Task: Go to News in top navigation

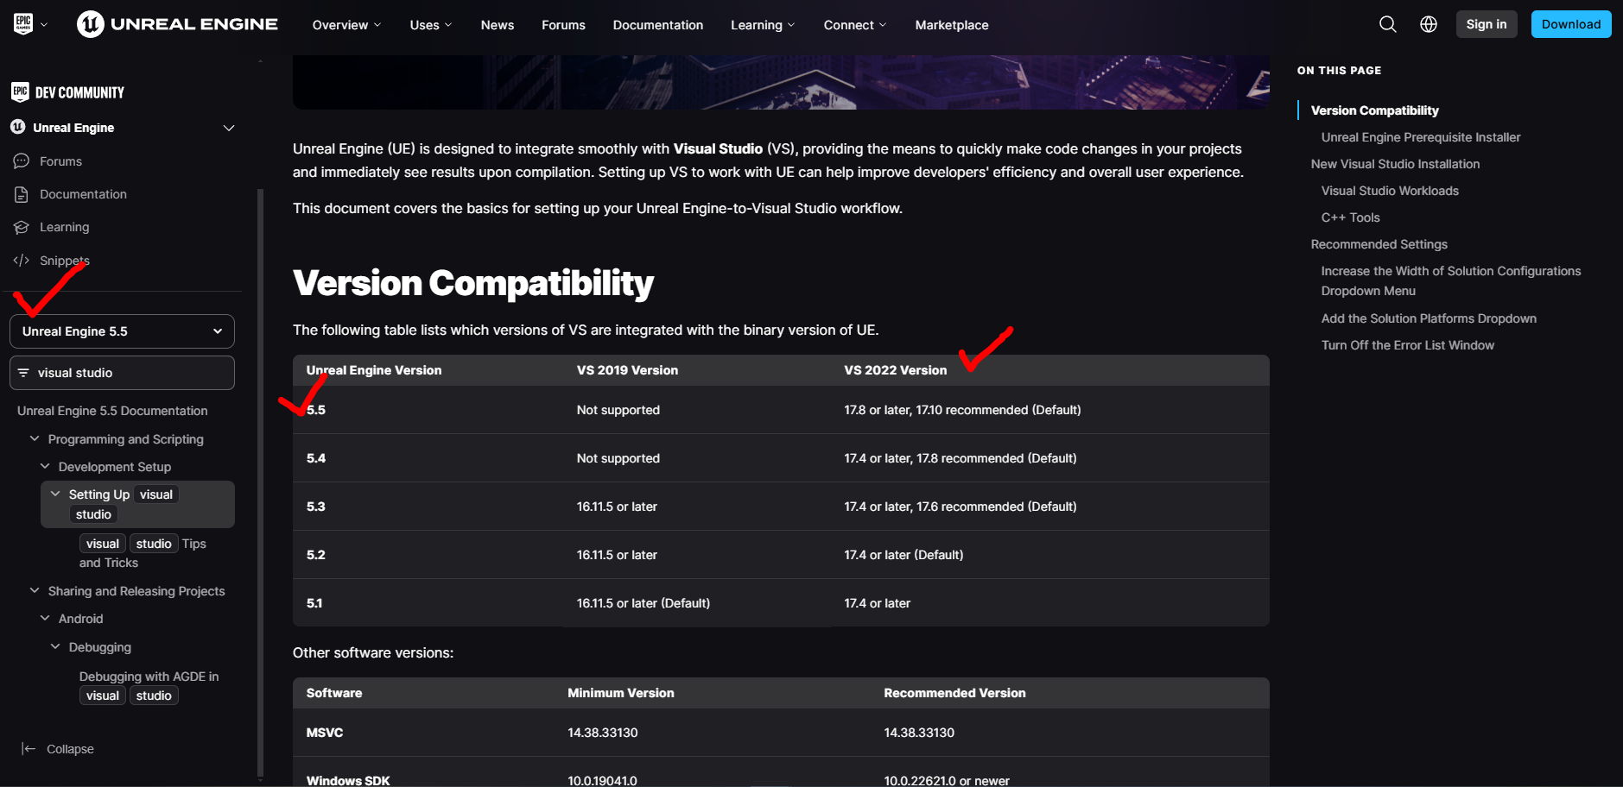Action: coord(498,25)
